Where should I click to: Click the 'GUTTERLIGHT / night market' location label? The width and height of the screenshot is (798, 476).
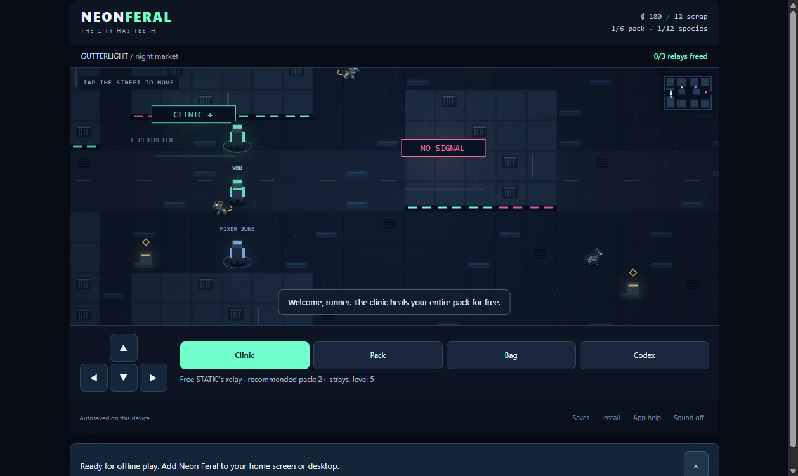tap(129, 56)
